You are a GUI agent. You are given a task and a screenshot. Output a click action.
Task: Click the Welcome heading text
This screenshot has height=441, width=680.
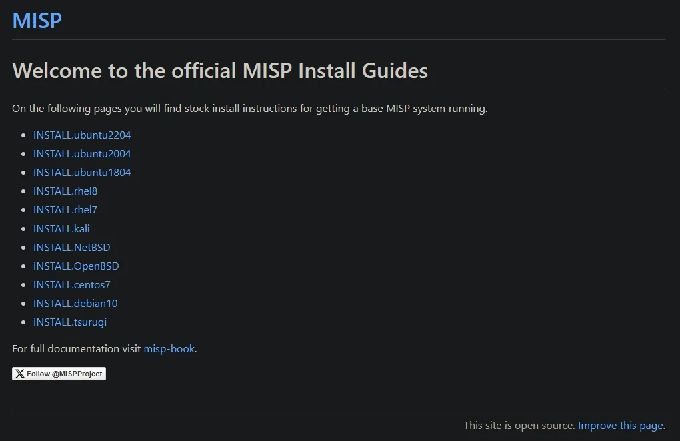tap(220, 71)
